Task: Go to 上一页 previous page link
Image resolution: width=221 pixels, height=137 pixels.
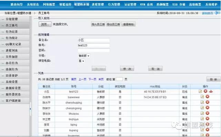Action: (x=82, y=79)
